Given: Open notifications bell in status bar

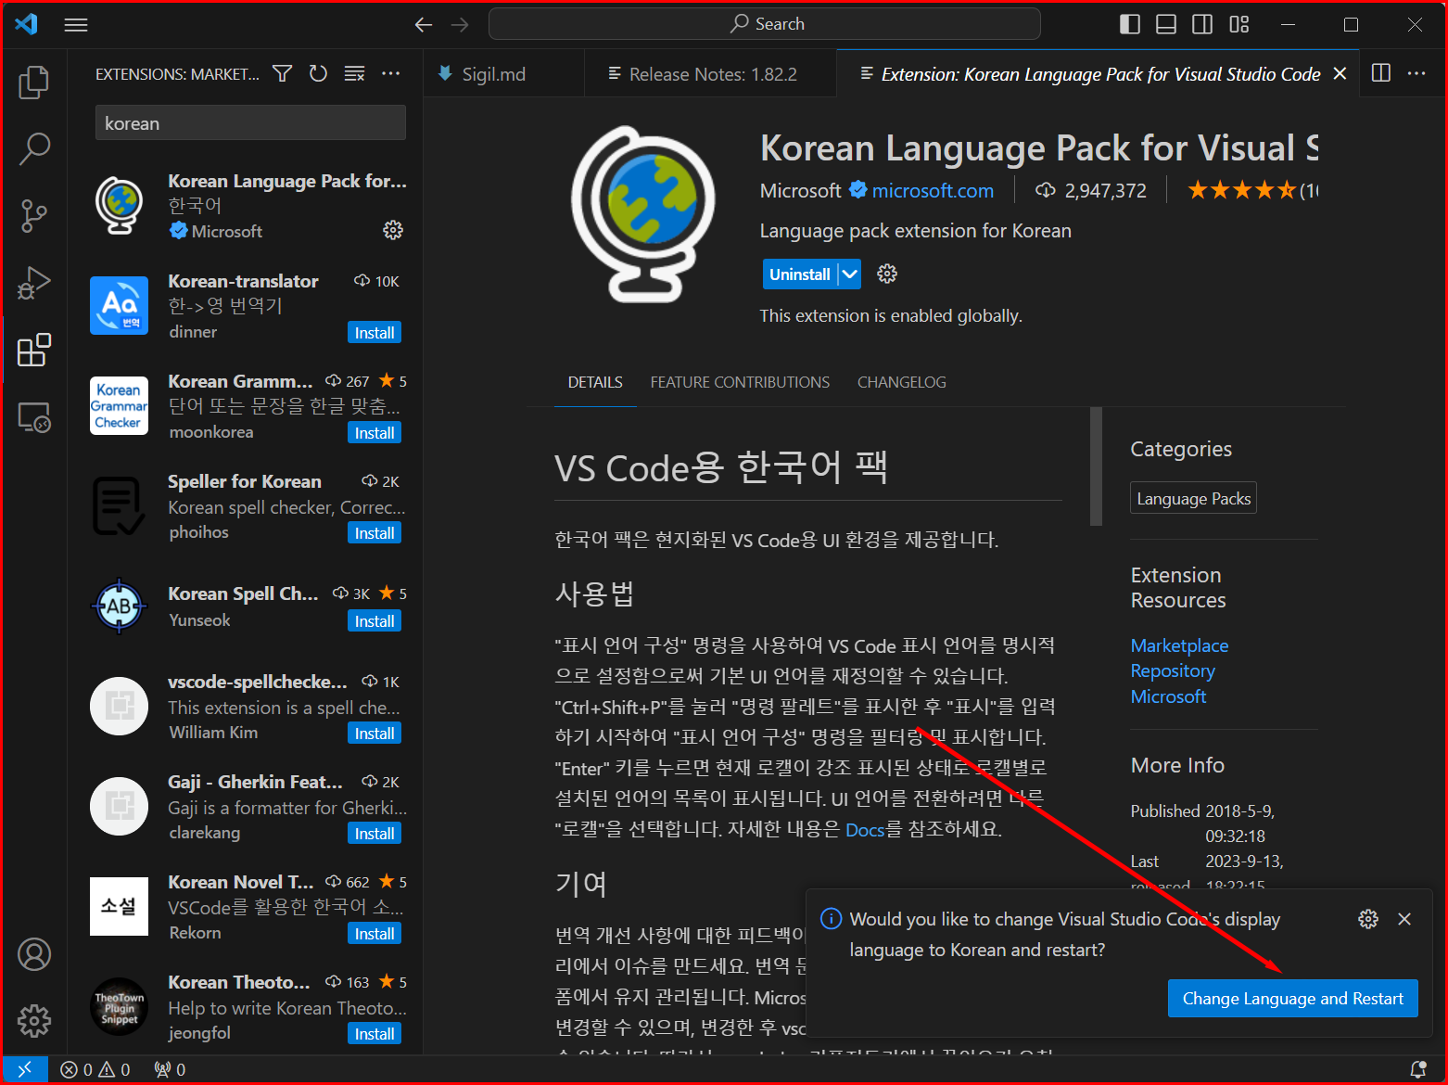Looking at the screenshot, I should (x=1418, y=1069).
